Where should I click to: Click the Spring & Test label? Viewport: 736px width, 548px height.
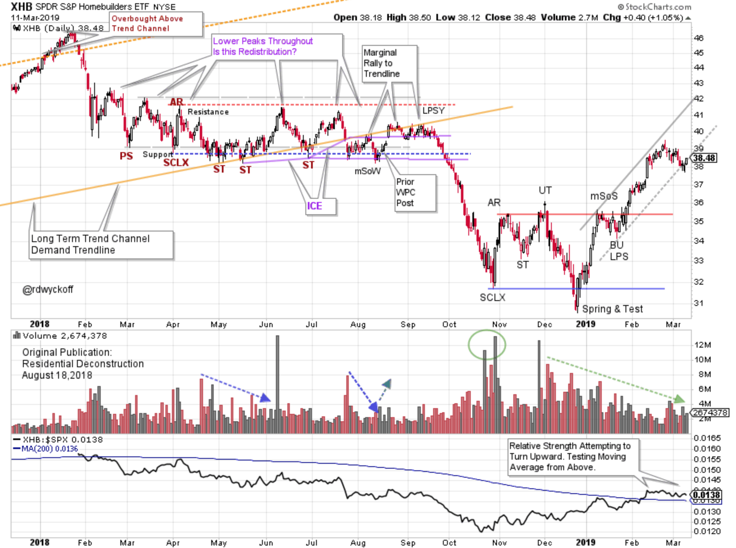[x=612, y=309]
